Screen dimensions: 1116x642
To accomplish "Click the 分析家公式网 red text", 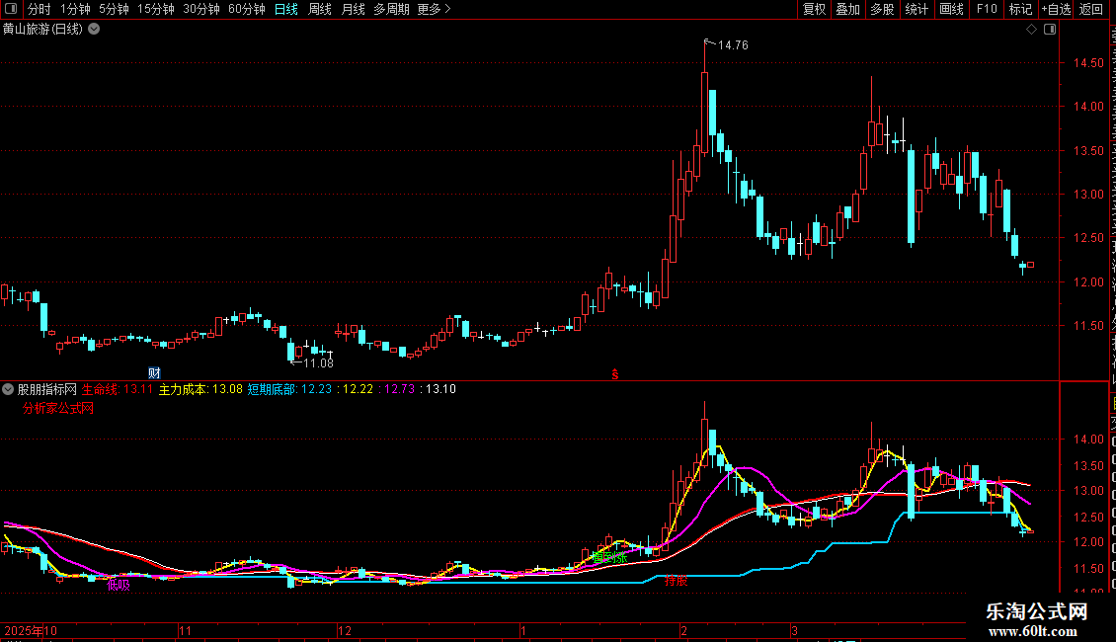I will pos(58,409).
